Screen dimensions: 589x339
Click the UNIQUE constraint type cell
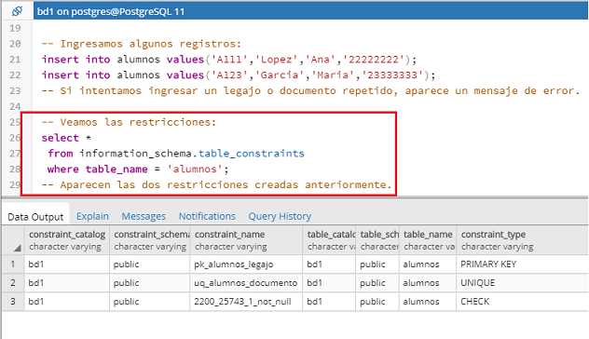pos(522,283)
